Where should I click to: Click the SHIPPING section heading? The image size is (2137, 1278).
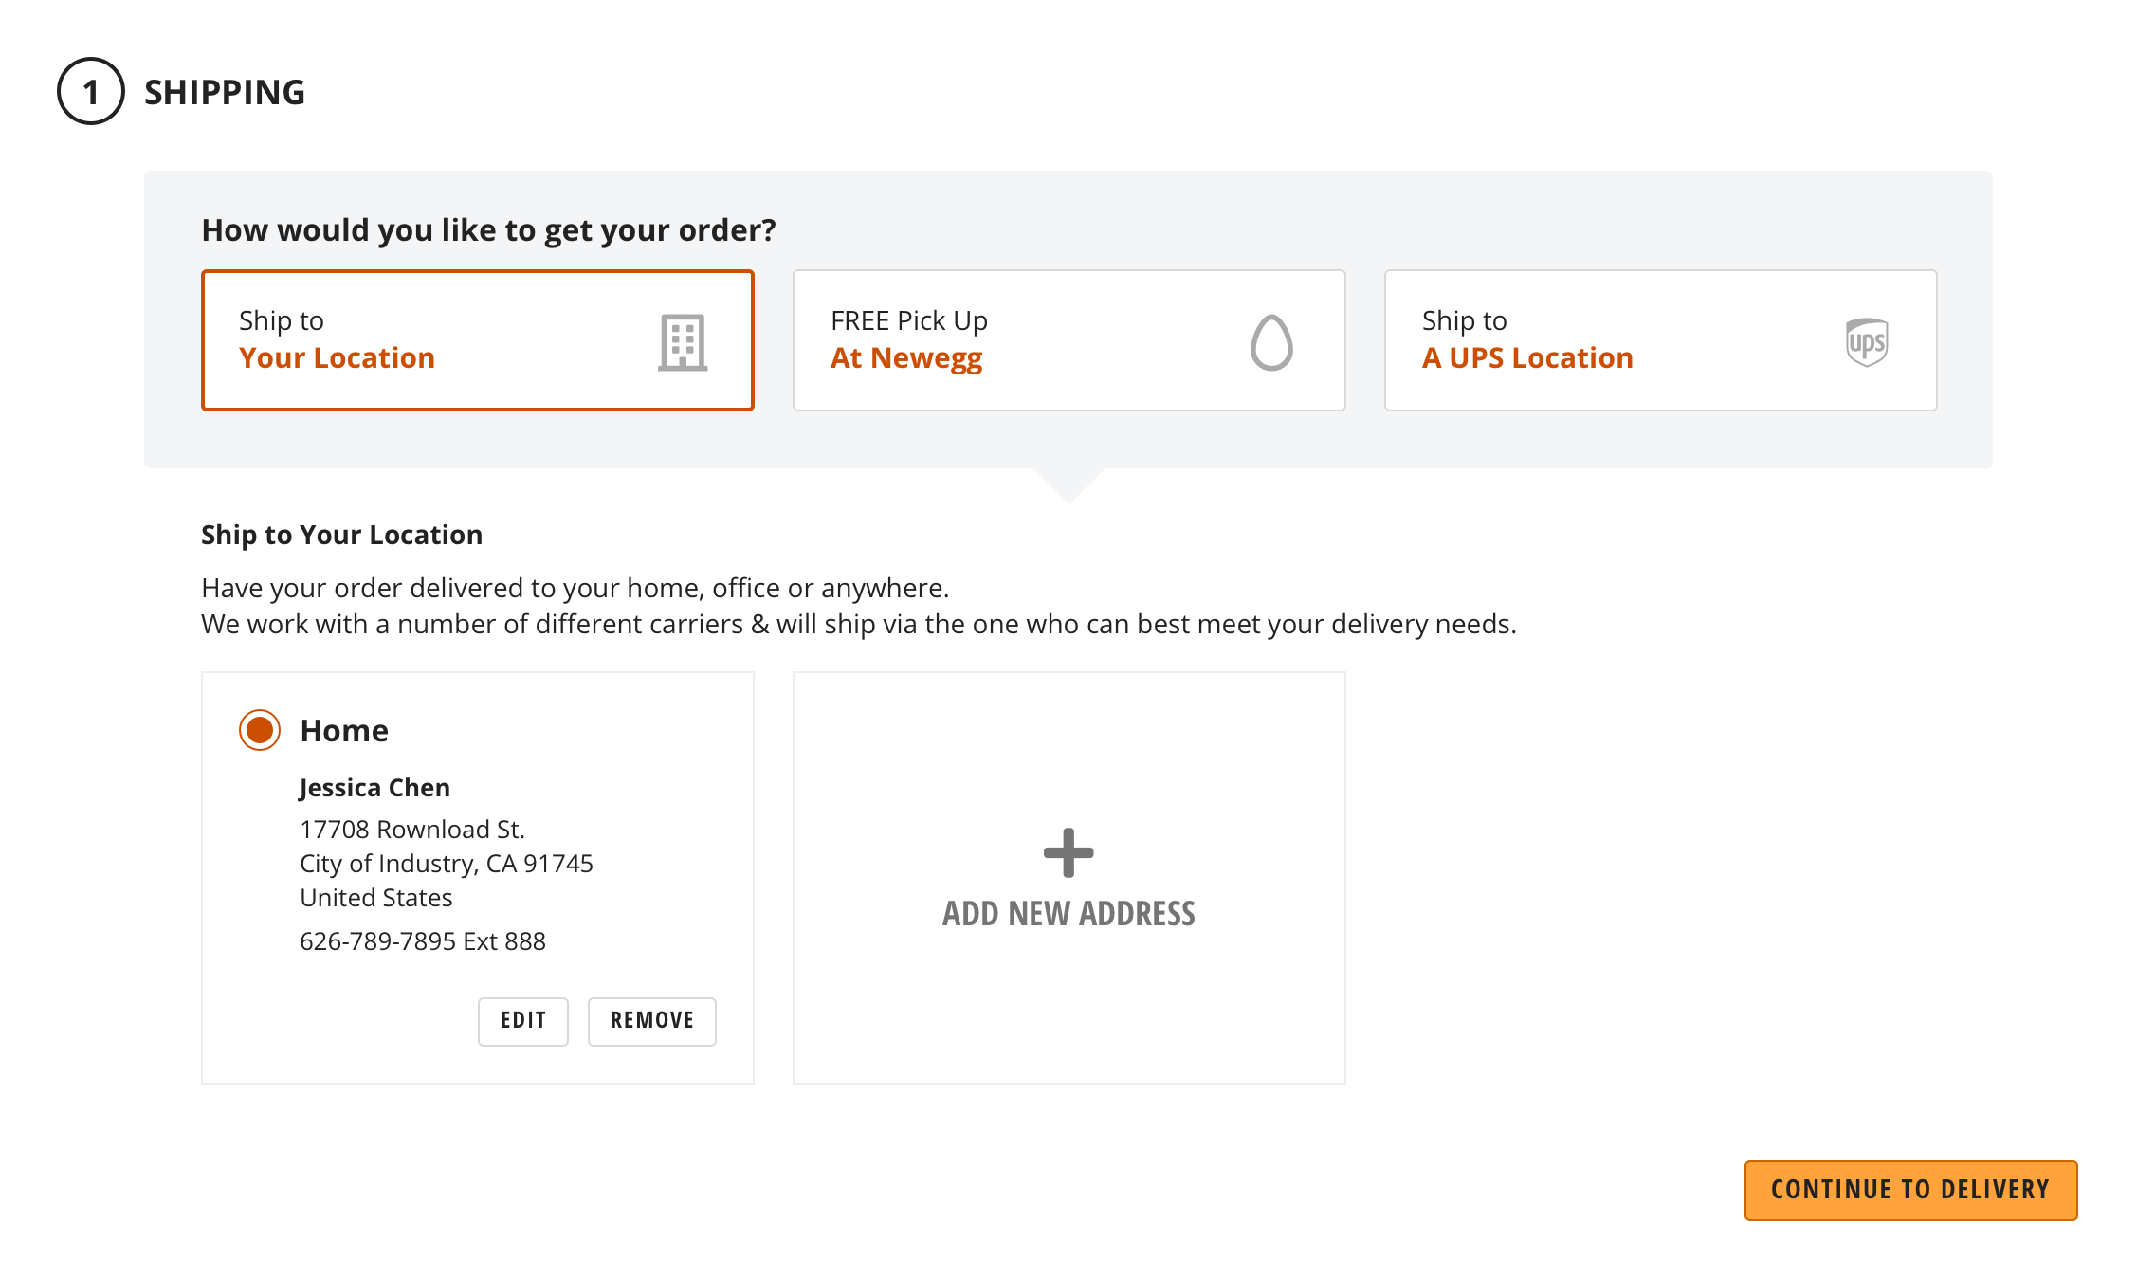[225, 92]
